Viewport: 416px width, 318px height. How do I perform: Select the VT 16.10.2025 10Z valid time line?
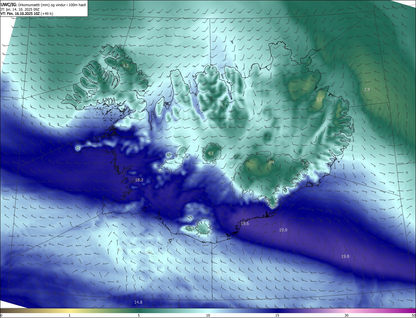(27, 14)
